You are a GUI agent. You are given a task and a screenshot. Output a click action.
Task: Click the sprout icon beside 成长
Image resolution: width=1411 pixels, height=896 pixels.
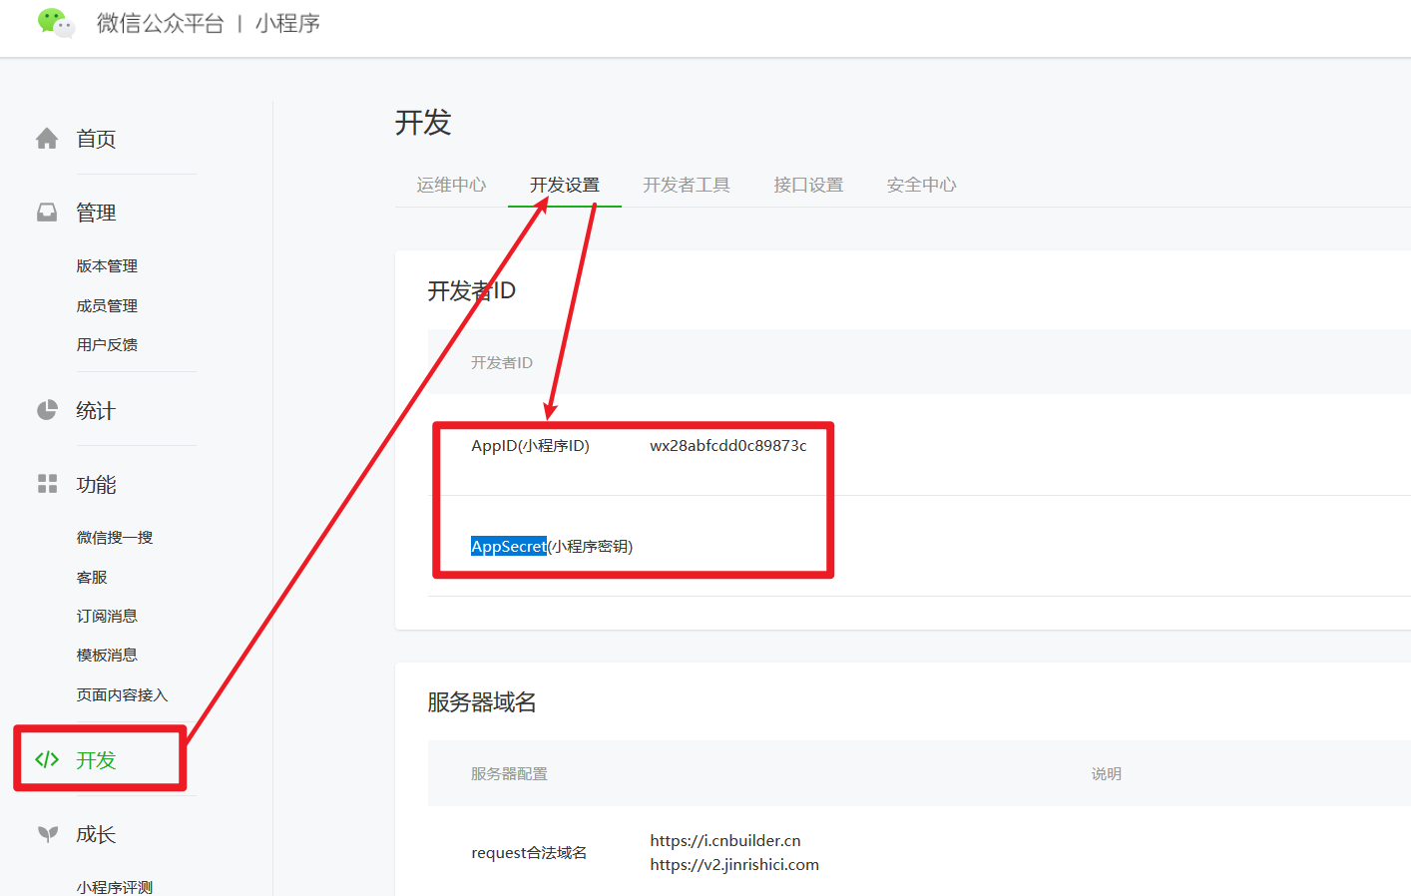[47, 833]
